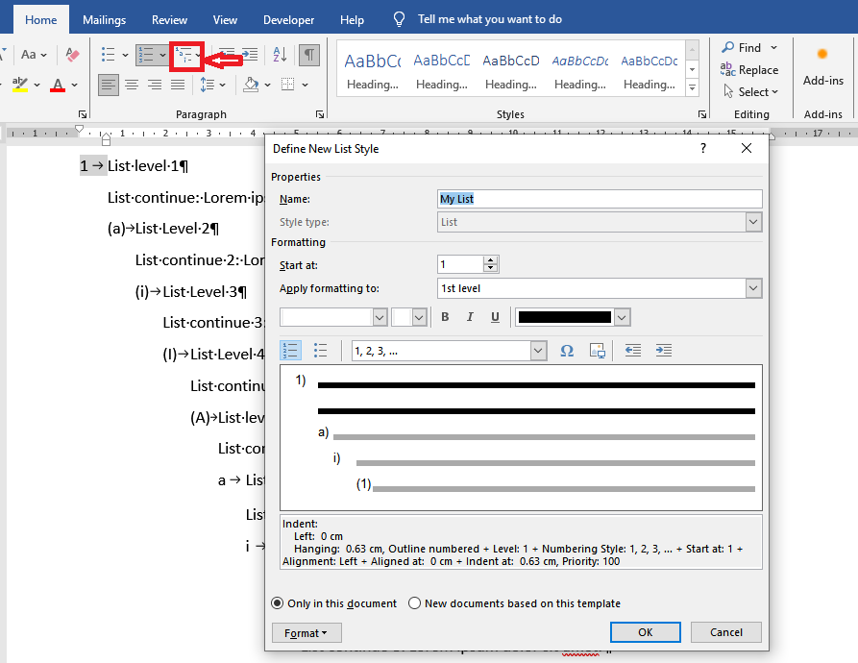Open the Format button menu
The height and width of the screenshot is (663, 858).
tap(306, 633)
